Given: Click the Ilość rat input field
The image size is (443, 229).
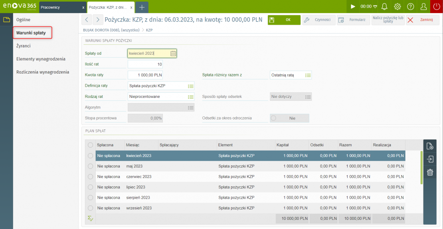Looking at the screenshot, I should (x=145, y=64).
